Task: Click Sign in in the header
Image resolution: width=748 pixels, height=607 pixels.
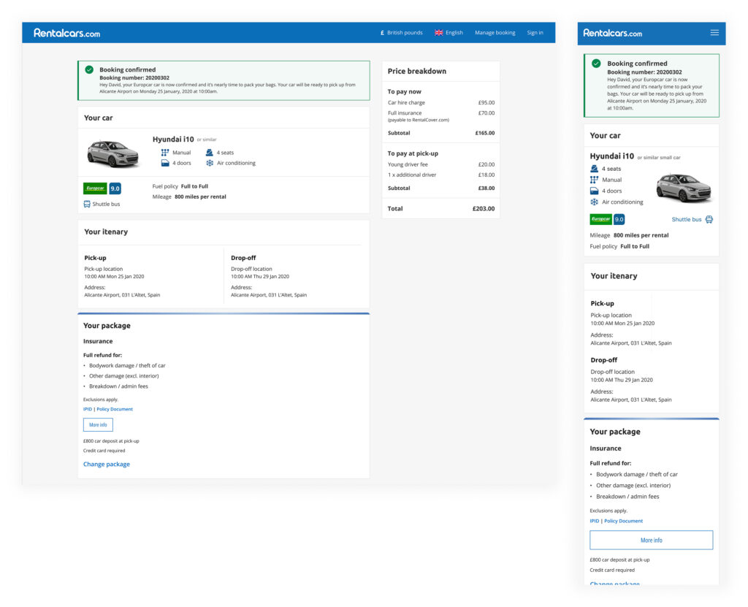Action: [535, 33]
